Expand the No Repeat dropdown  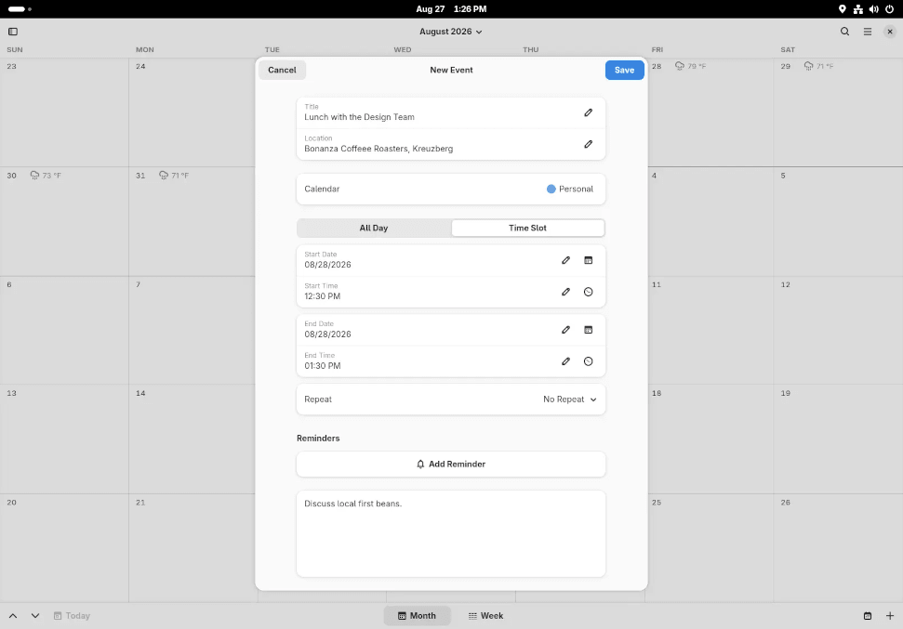click(x=569, y=400)
